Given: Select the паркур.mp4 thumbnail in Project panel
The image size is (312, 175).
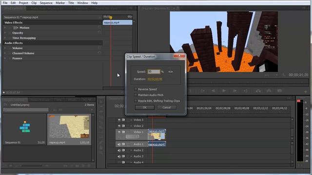Looking at the screenshot, I should (69, 126).
